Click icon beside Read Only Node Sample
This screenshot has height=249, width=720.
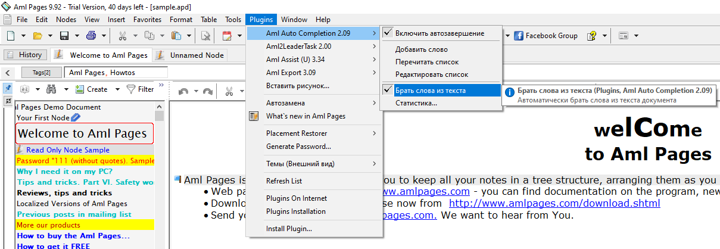tap(20, 150)
